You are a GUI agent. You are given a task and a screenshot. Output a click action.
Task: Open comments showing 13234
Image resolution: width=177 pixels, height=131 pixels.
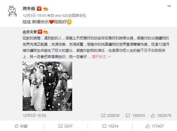pos(110,126)
